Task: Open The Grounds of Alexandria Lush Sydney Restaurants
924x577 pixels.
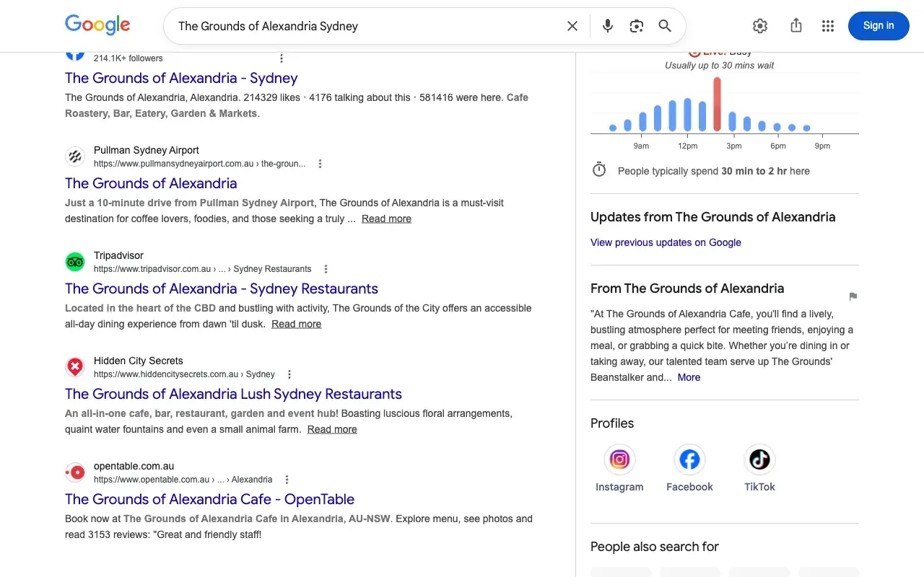Action: (x=233, y=394)
